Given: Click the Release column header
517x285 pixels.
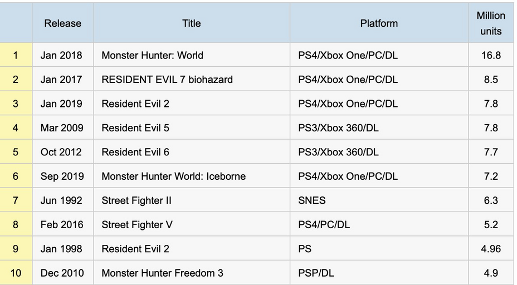Looking at the screenshot, I should pyautogui.click(x=62, y=23).
